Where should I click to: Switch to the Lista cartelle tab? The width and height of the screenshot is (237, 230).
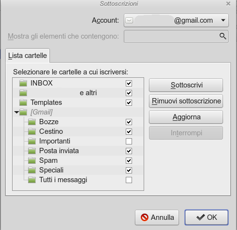tap(28, 56)
